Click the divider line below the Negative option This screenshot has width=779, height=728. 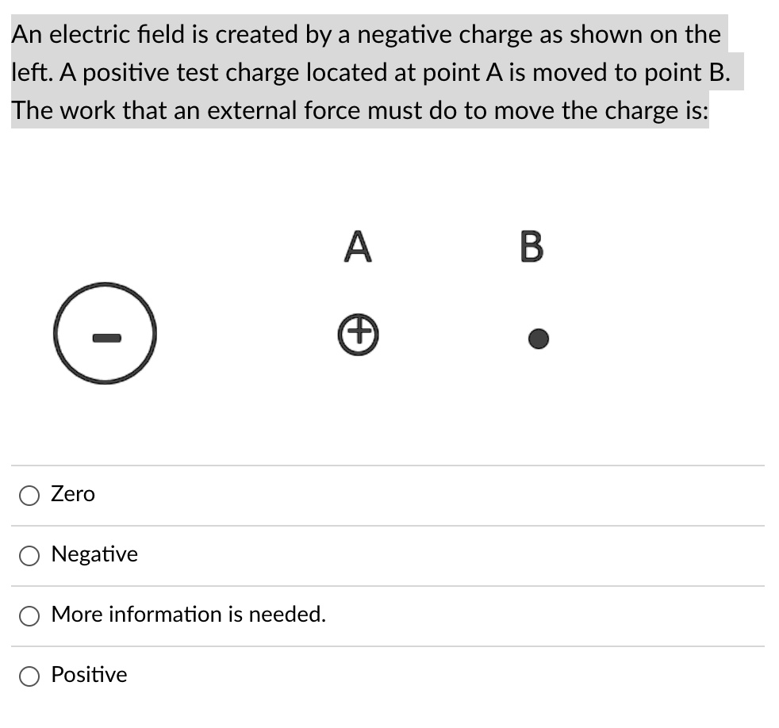389,585
